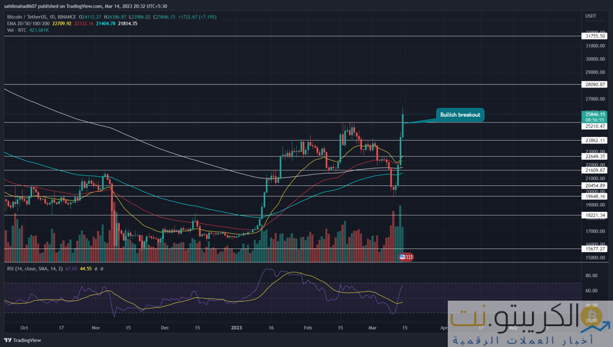Click the volume value 423.681K
613x347 pixels.
click(39, 30)
